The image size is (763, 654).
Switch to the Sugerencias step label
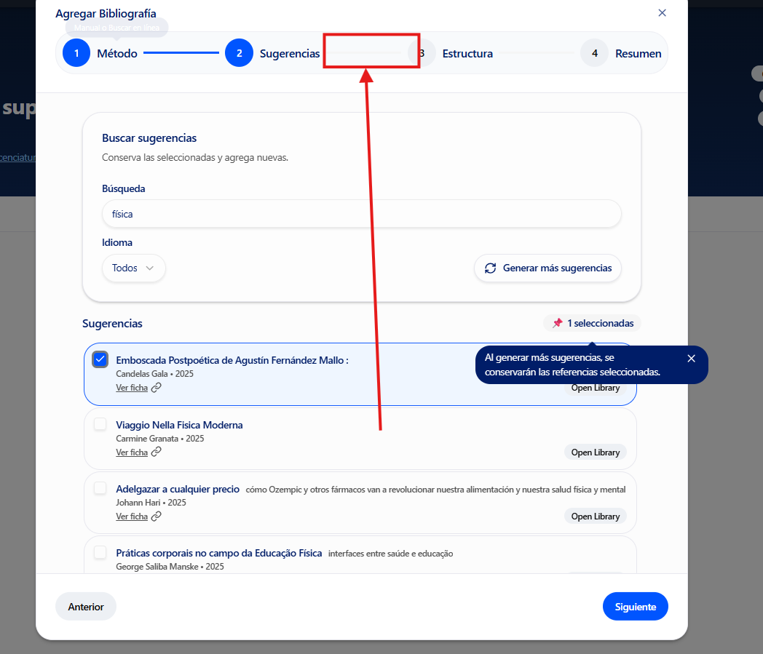point(289,53)
